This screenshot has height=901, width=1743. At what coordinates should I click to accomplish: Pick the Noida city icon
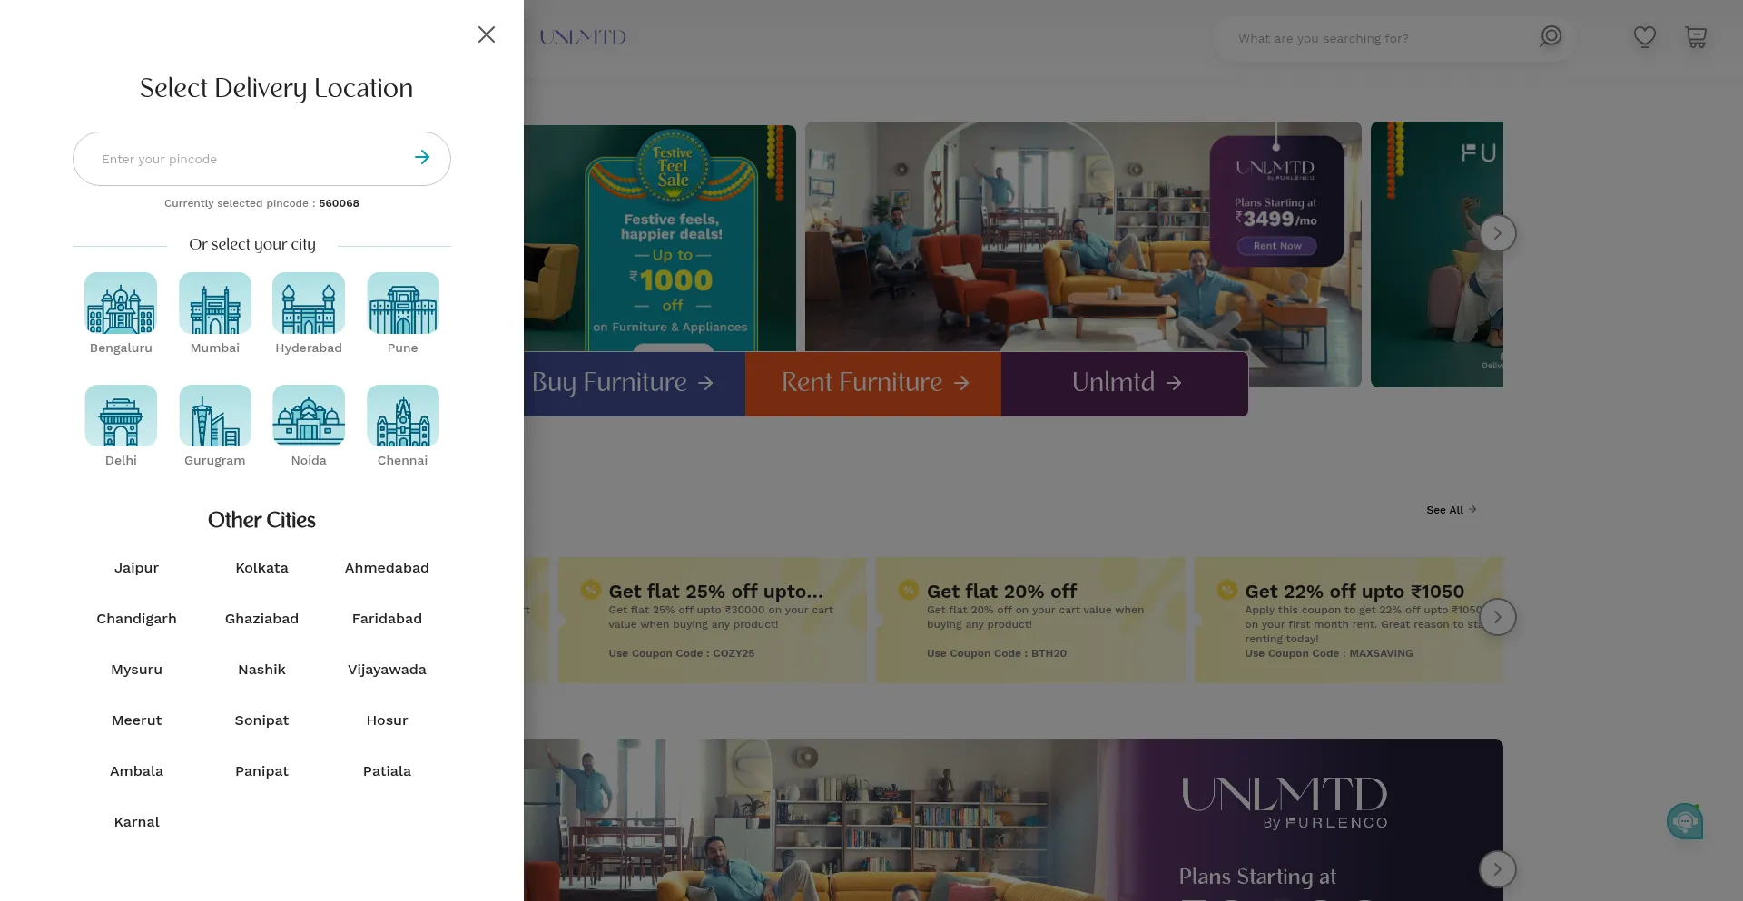309,416
